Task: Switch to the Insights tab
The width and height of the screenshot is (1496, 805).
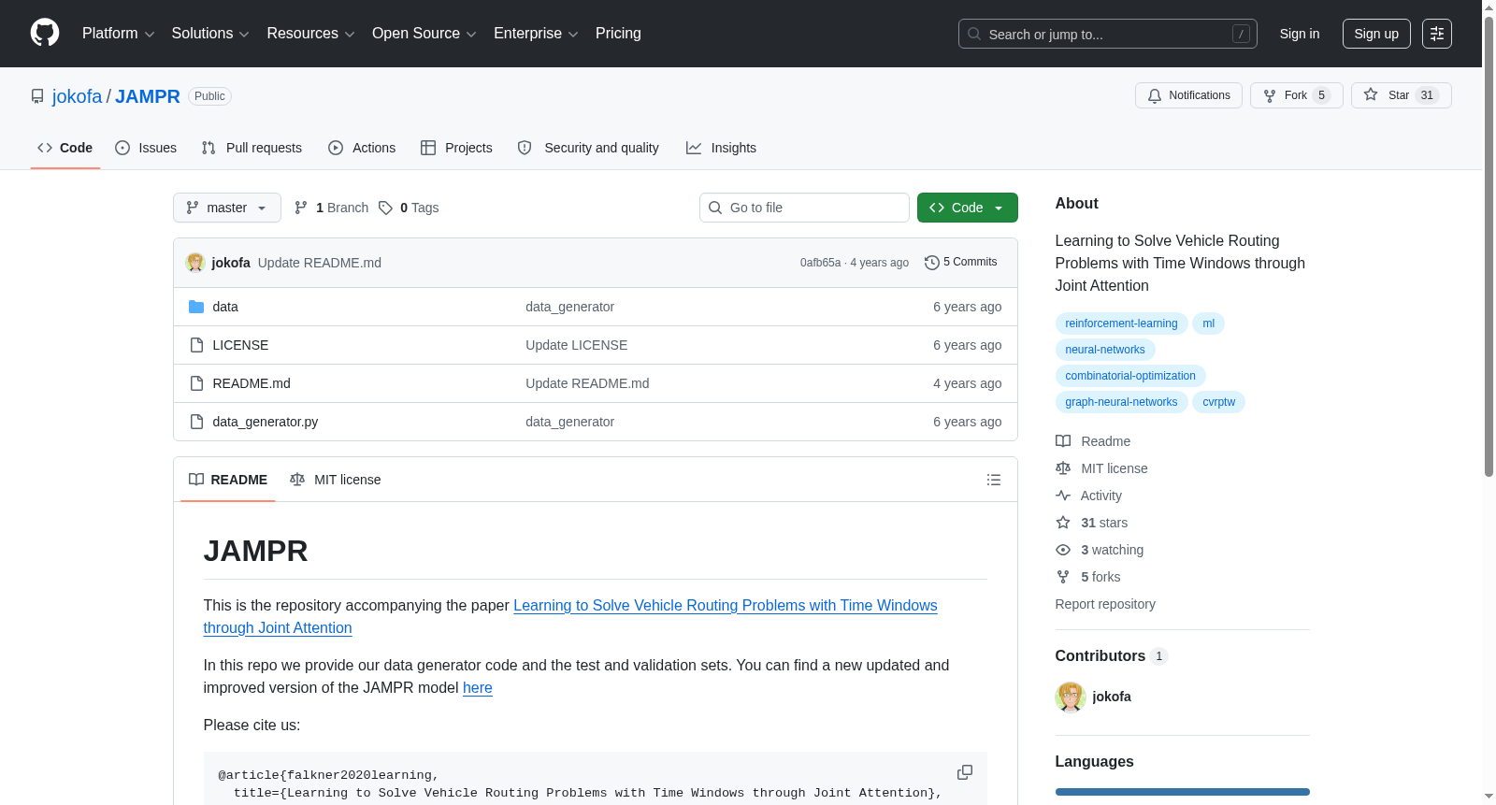Action: coord(721,148)
